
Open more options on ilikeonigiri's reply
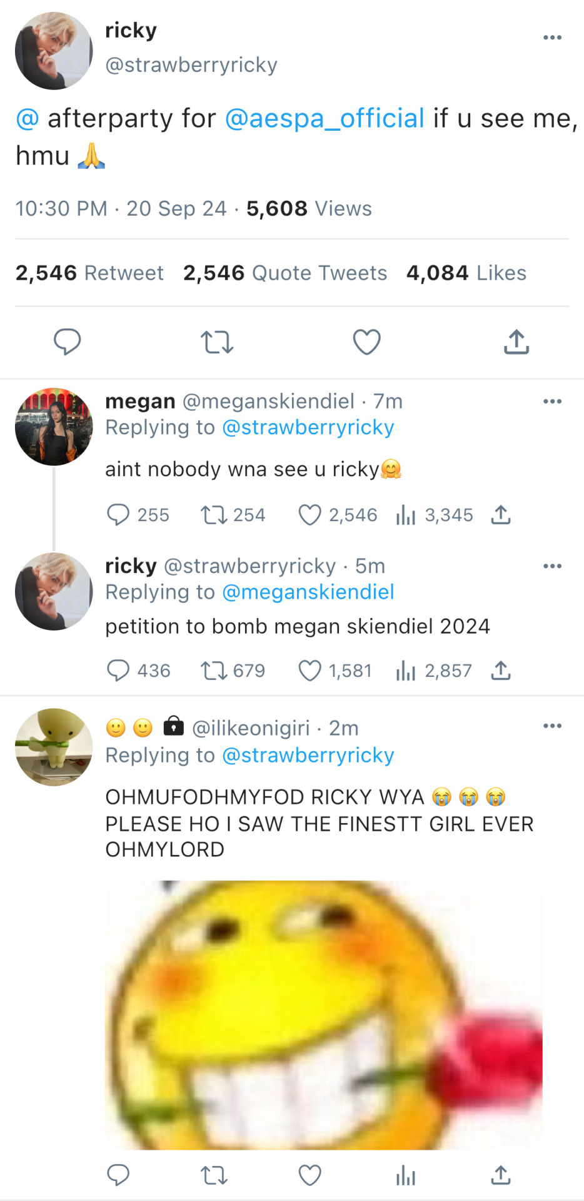pos(552,726)
